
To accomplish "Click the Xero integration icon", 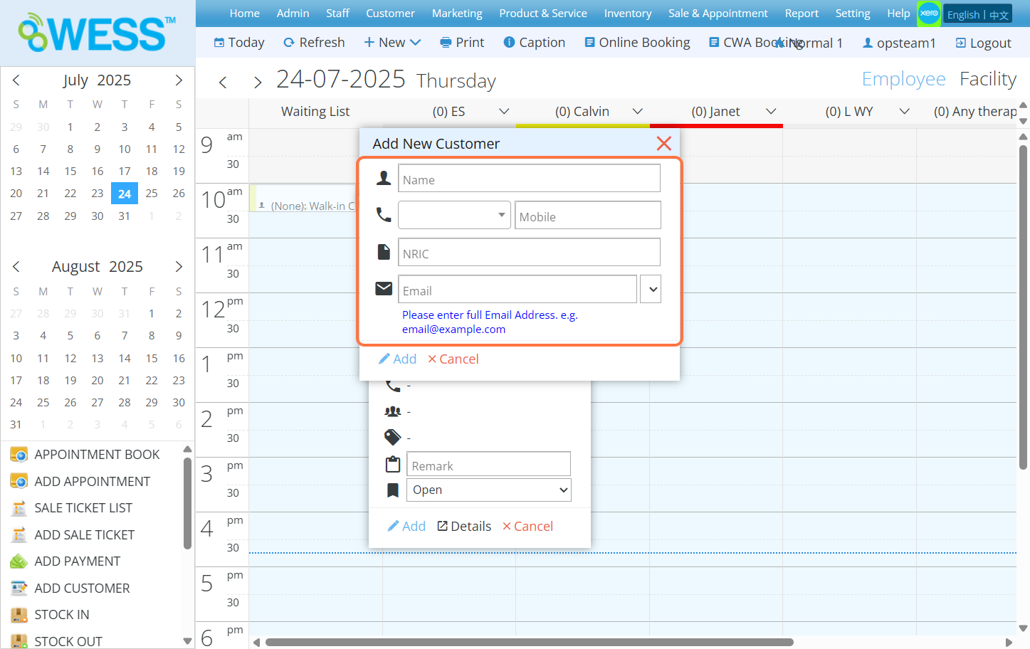I will pos(929,14).
